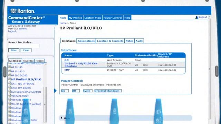221x124 pixels.
Task: Go to Home in the breadcrumb
Action: (63, 23)
